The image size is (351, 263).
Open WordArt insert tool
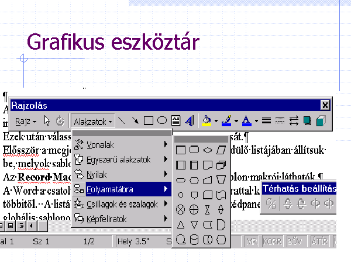(189, 121)
